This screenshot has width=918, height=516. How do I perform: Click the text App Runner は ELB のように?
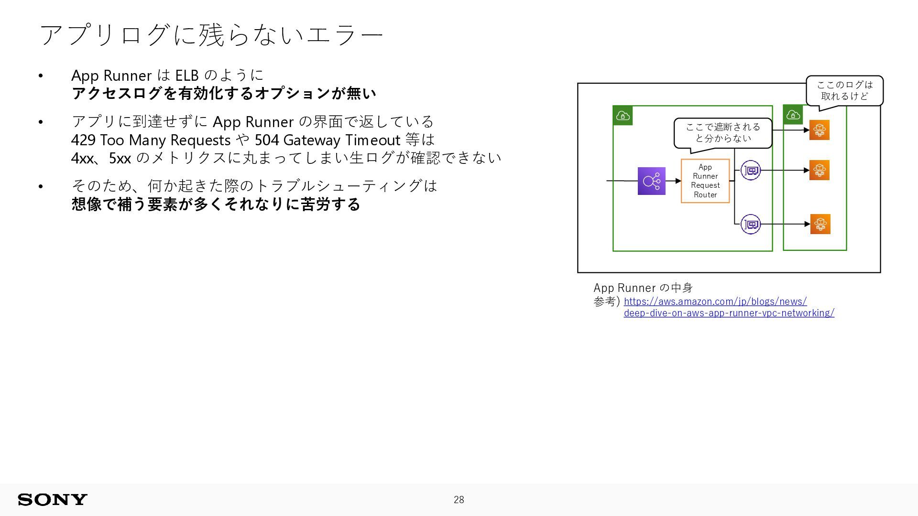(x=168, y=75)
